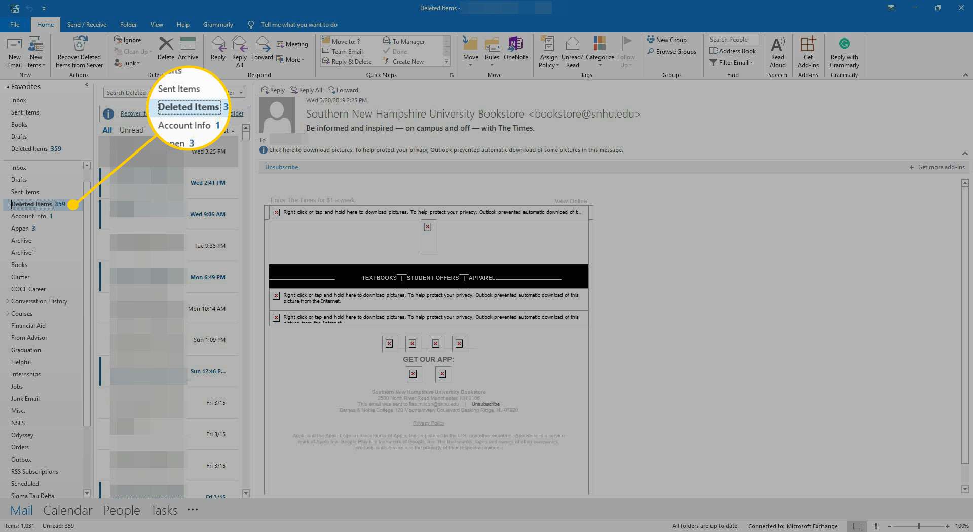Switch to People view
Viewport: 973px width, 532px height.
point(121,510)
